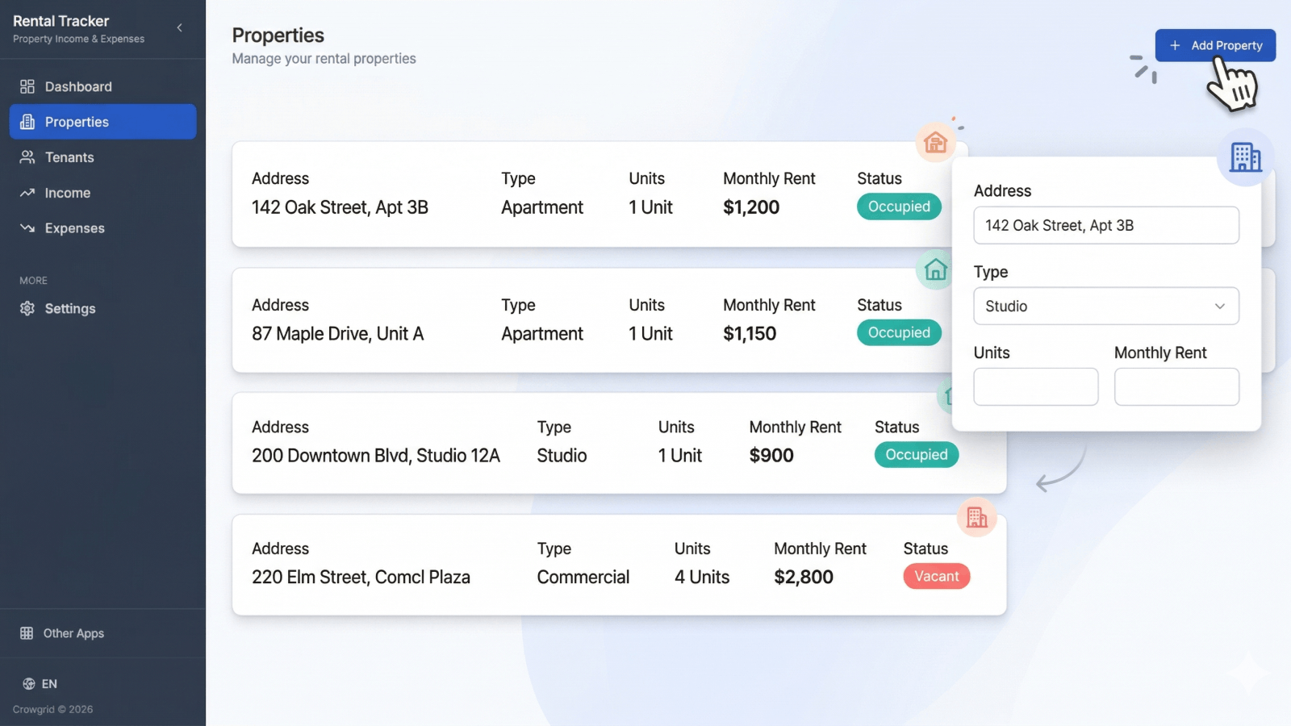Click the Rental Tracker app title
The height and width of the screenshot is (726, 1291).
(61, 21)
